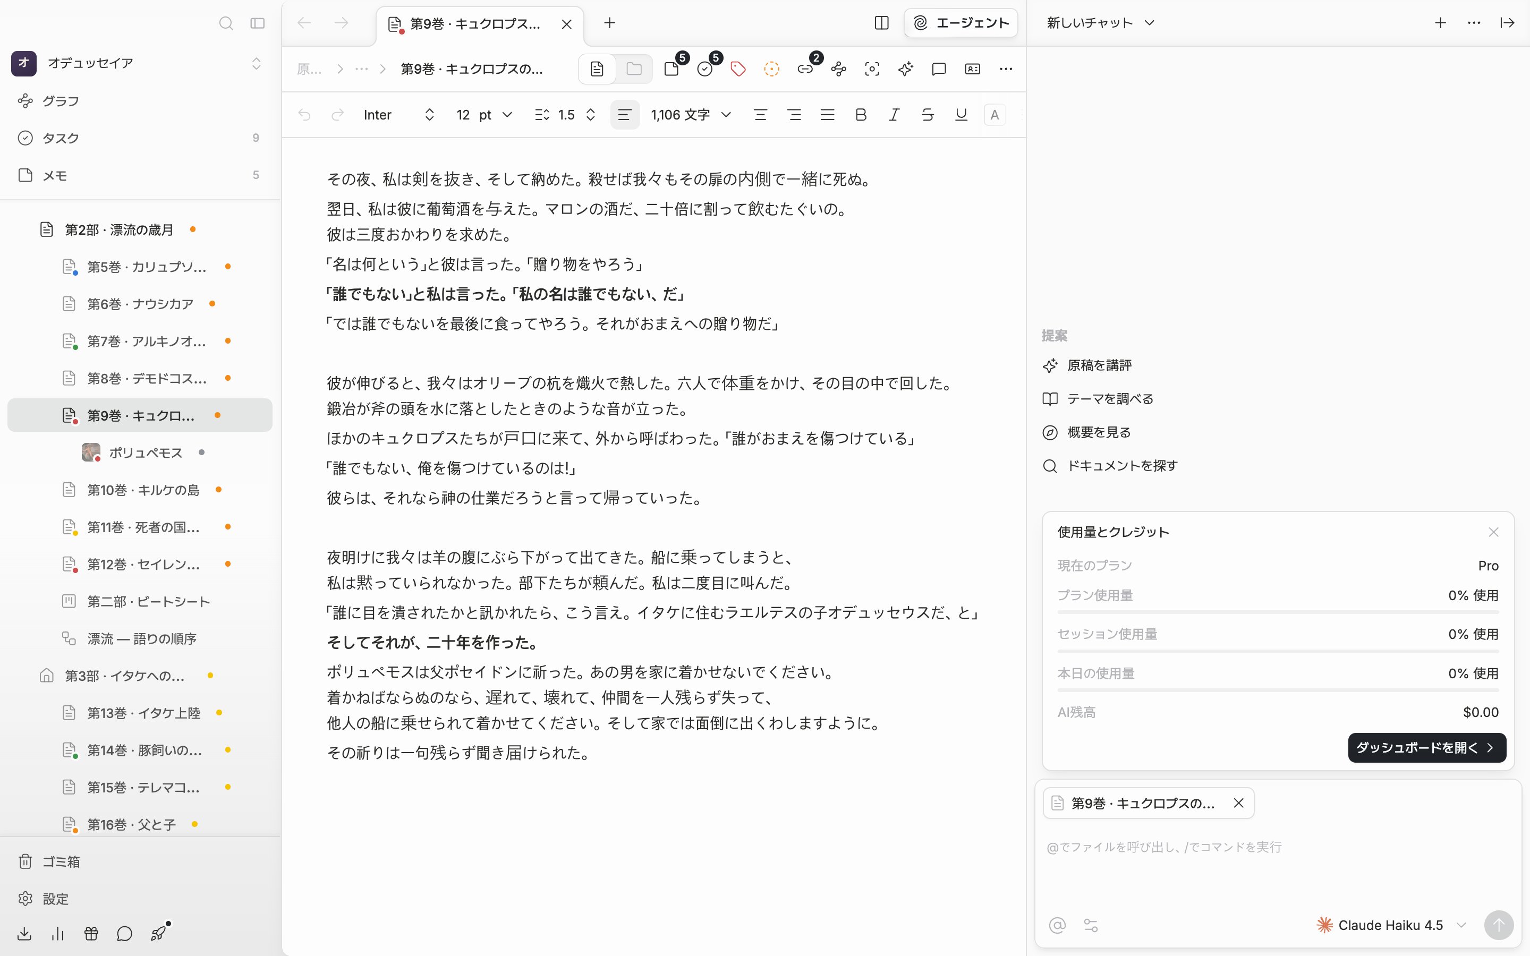Open the ポリュペモス character card
The height and width of the screenshot is (956, 1530).
click(140, 453)
